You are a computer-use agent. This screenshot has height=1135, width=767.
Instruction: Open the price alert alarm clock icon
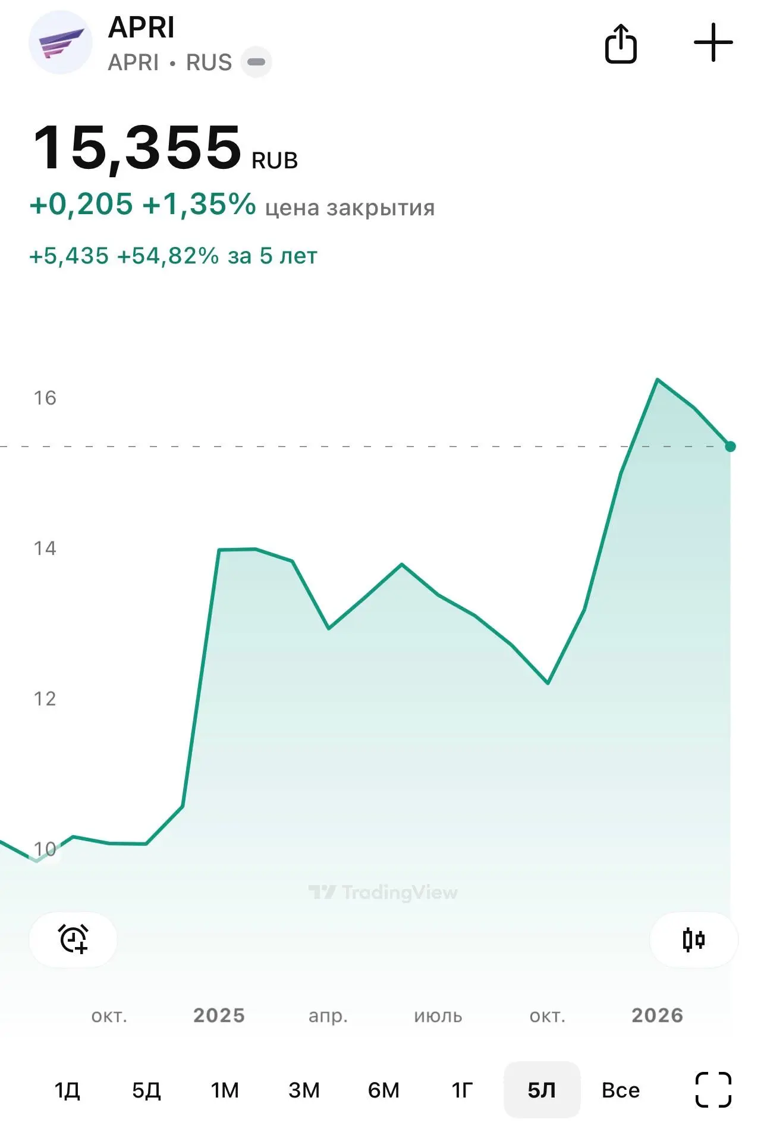click(73, 939)
